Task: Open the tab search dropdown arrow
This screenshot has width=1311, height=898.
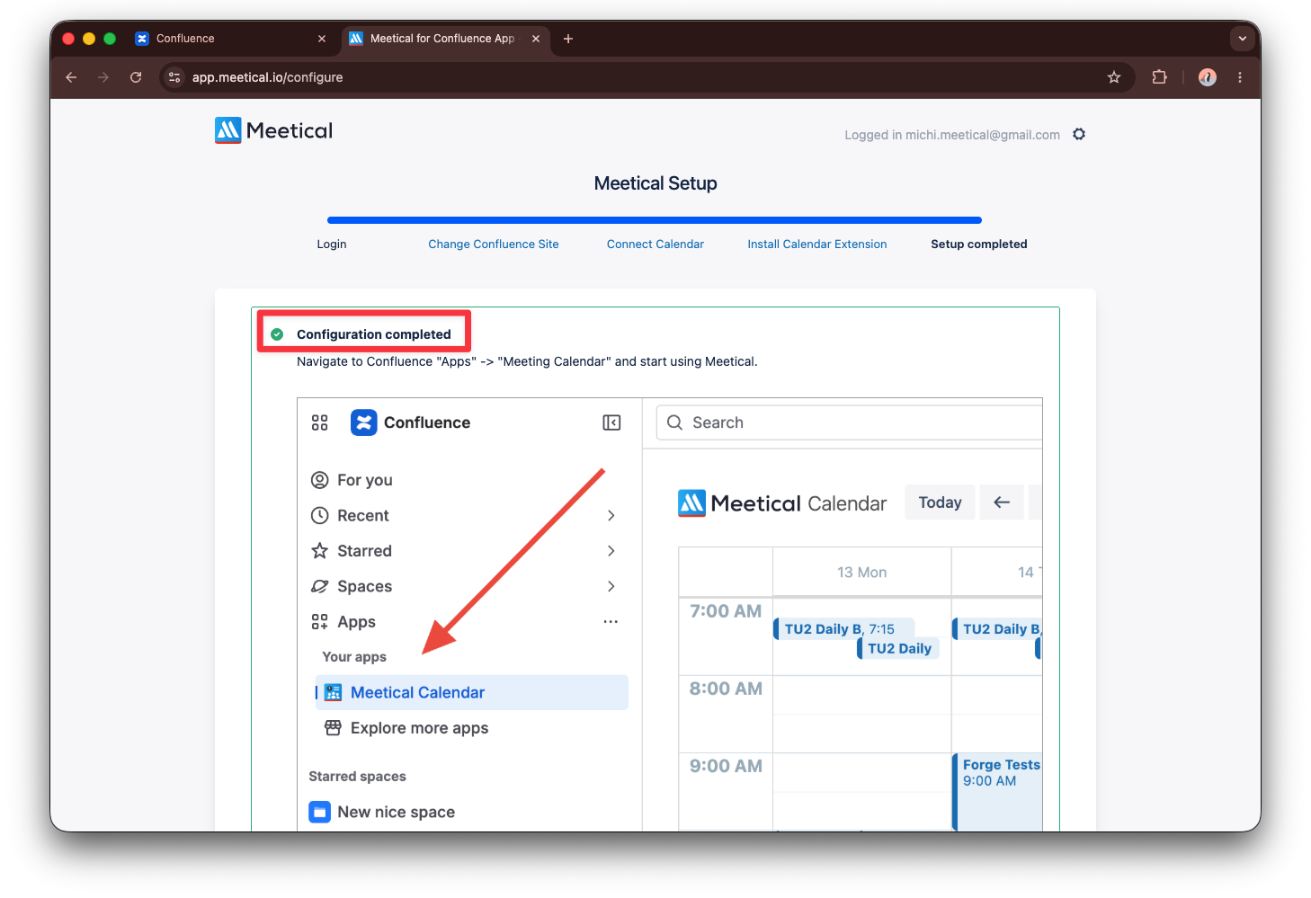Action: 1242,39
